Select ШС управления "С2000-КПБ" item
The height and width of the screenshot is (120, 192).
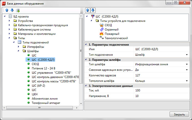point(51,73)
